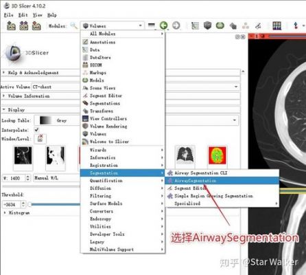Click the Save scene toolbar icon
Screen dimensions: 306x275
tap(36, 25)
